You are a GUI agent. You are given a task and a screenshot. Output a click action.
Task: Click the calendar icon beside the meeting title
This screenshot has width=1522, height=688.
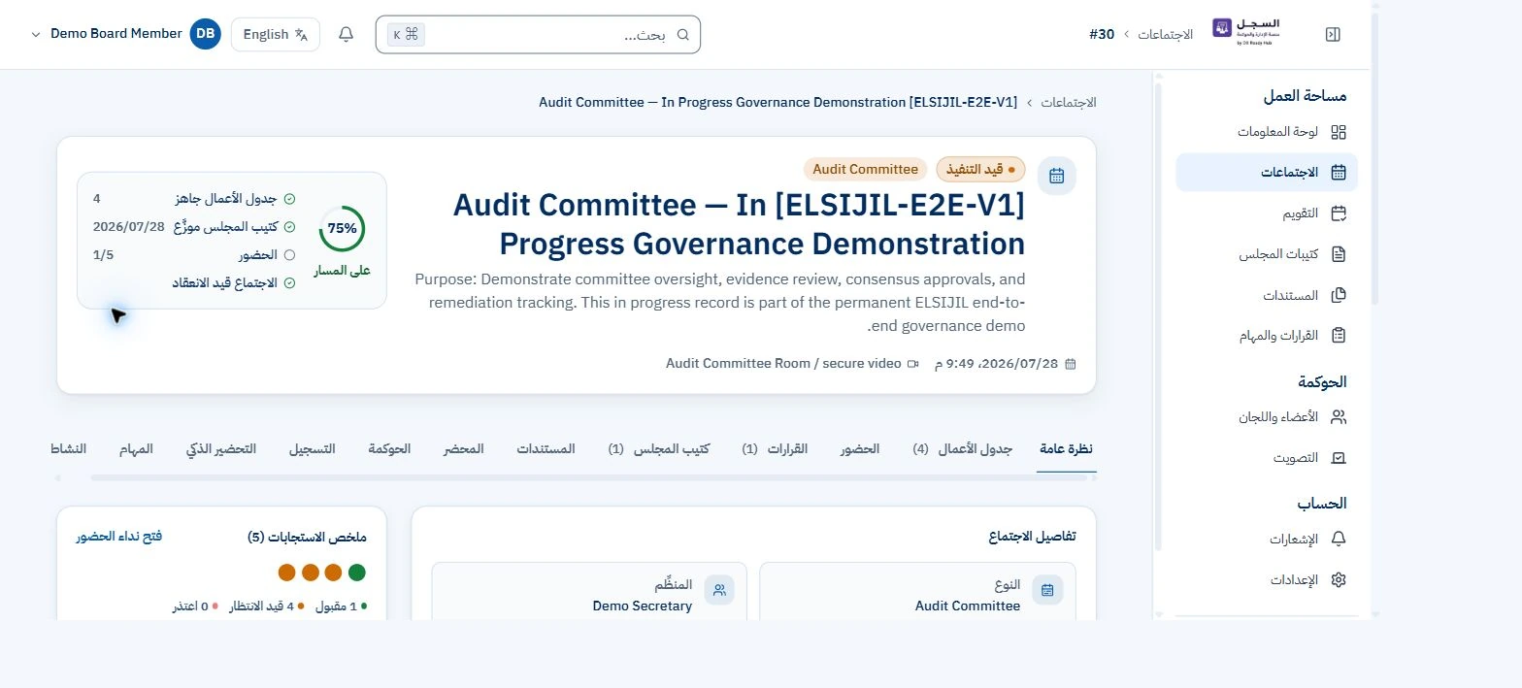1056,176
